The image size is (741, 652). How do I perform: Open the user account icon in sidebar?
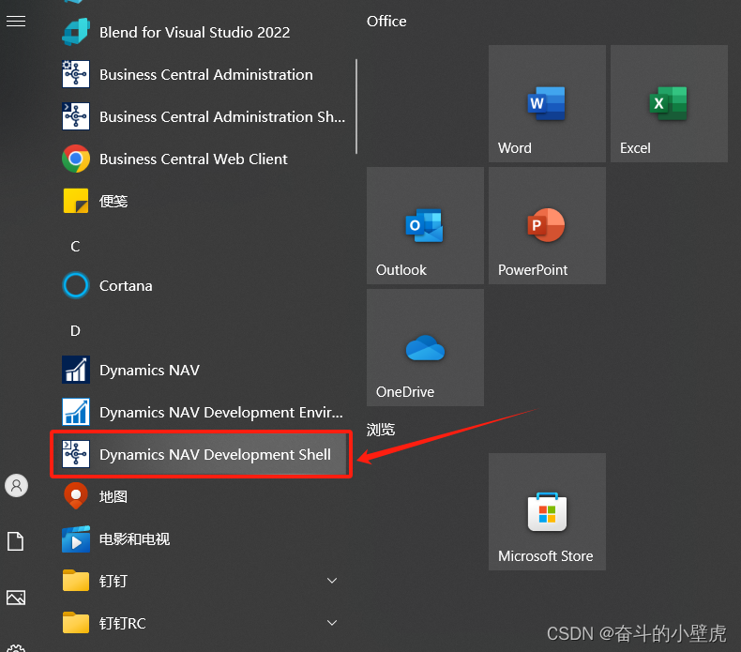pyautogui.click(x=17, y=486)
